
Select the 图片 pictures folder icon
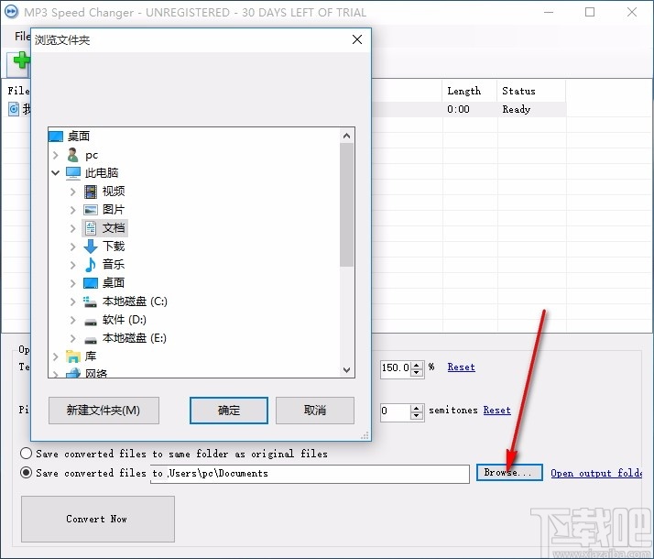[x=91, y=210]
